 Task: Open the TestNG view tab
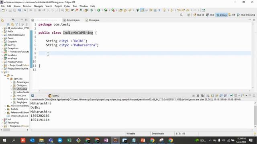[x=54, y=96]
